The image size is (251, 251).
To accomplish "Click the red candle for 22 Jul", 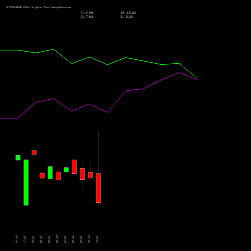I will click(x=42, y=176).
